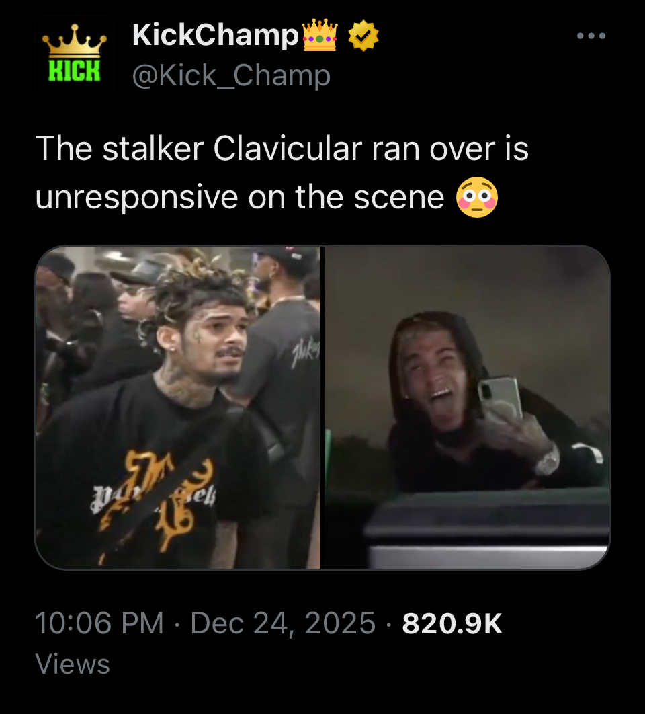Click the Views label under timestamp

pos(73,664)
